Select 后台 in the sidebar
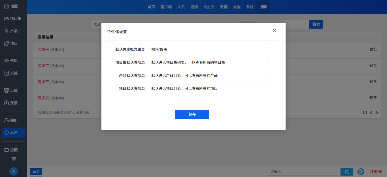This screenshot has width=387, height=177. 14,133
